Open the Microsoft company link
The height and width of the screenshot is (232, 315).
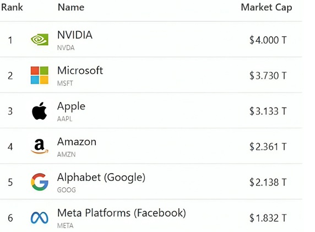(80, 71)
